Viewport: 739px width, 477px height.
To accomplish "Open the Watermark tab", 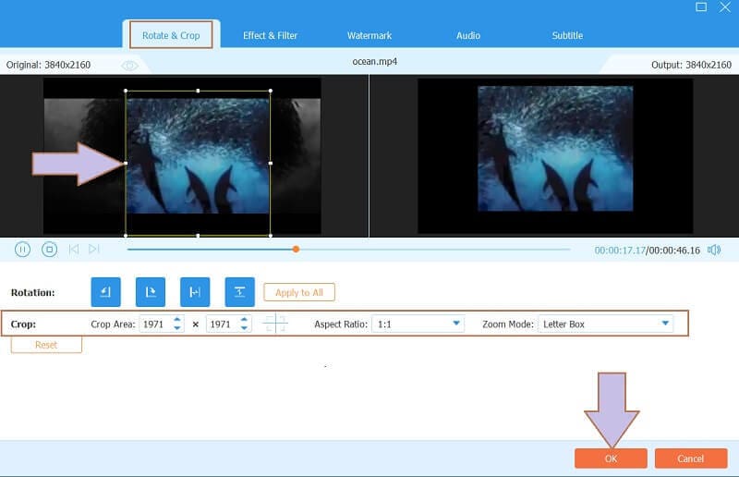I will click(369, 35).
